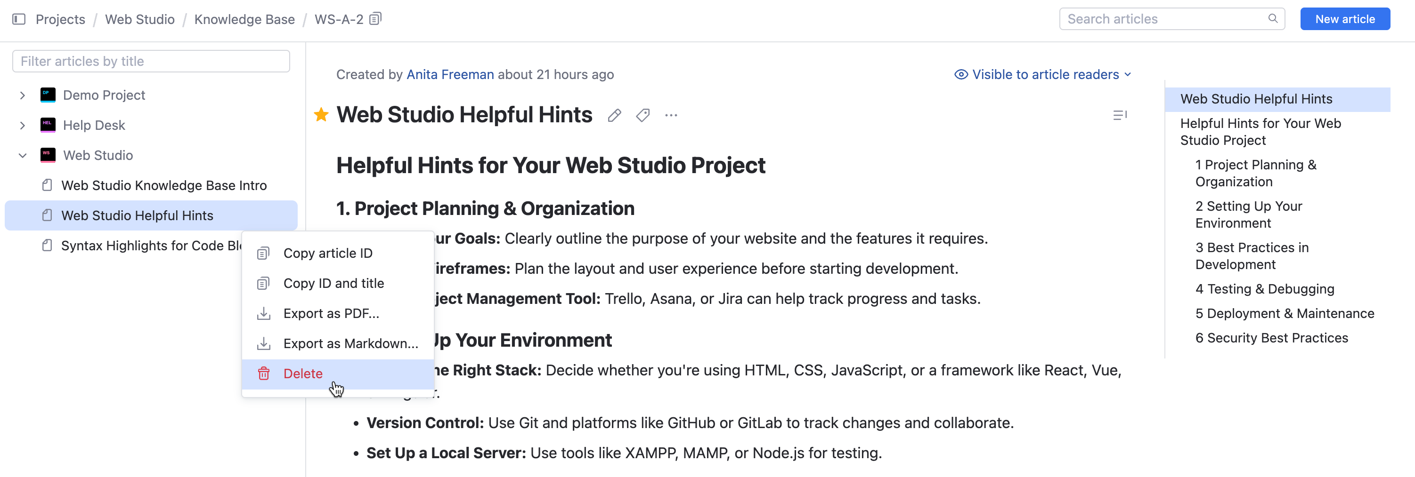Click the search magnifier icon
The width and height of the screenshot is (1415, 477).
(1273, 18)
